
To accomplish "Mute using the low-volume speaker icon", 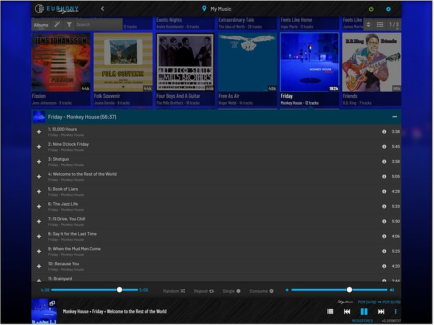I will (x=287, y=290).
